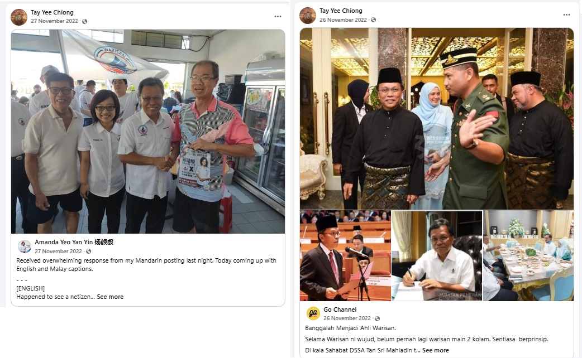The height and width of the screenshot is (358, 582).
Task: Open the right post's three-dot options menu
Action: 566,15
